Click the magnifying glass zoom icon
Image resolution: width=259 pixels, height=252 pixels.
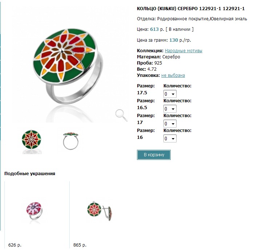coord(121,115)
